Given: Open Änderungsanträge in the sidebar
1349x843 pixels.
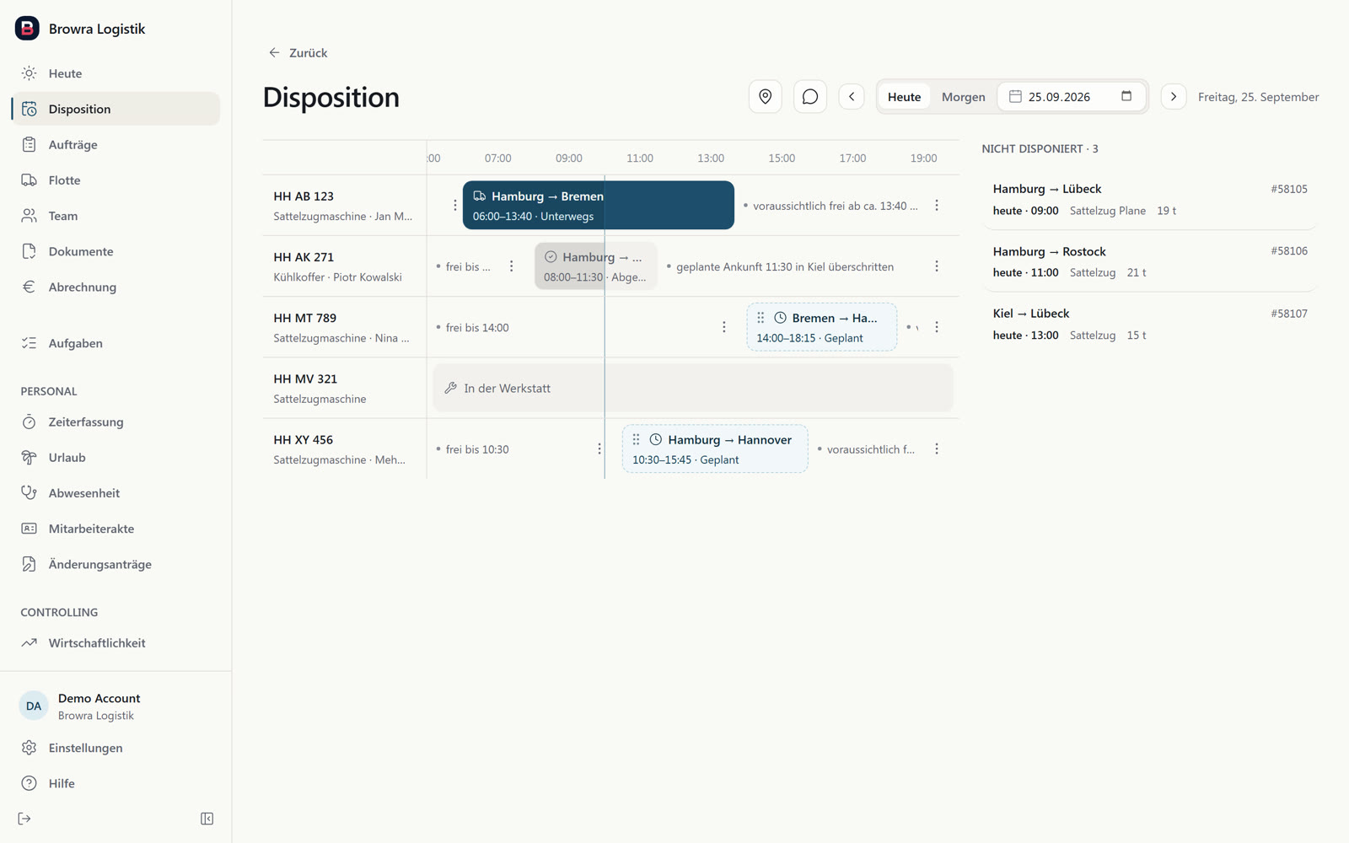Looking at the screenshot, I should click(x=116, y=564).
